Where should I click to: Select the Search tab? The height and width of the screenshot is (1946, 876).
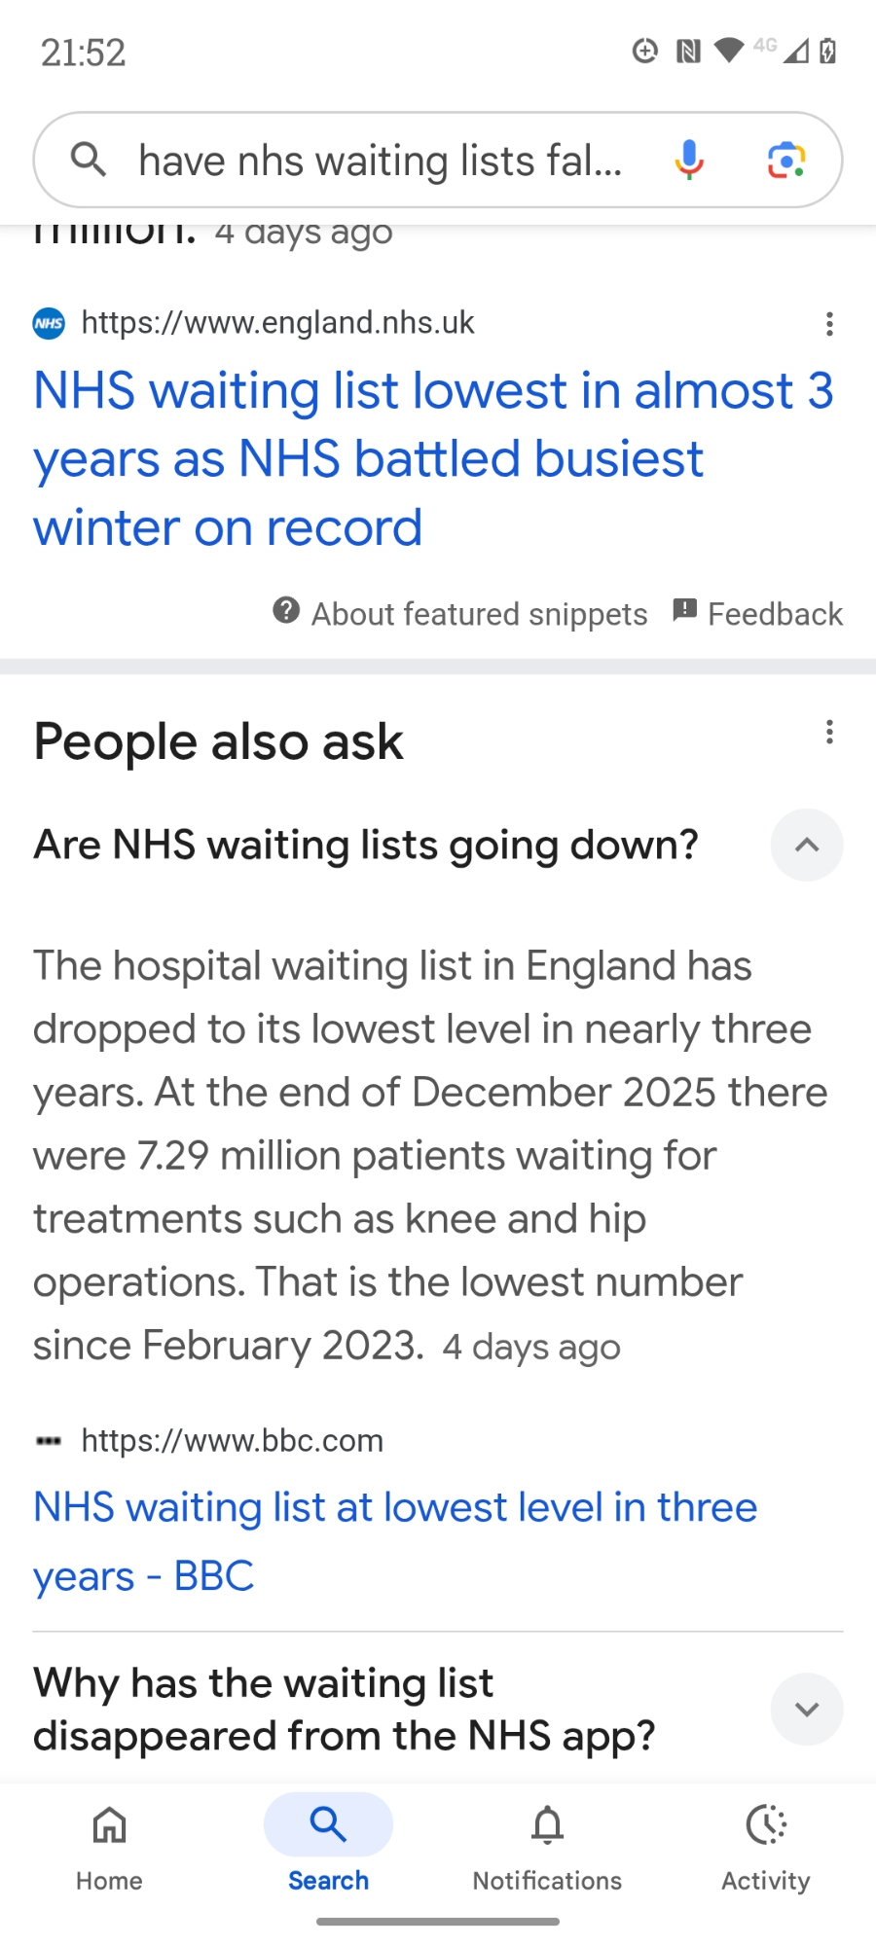pos(328,1843)
